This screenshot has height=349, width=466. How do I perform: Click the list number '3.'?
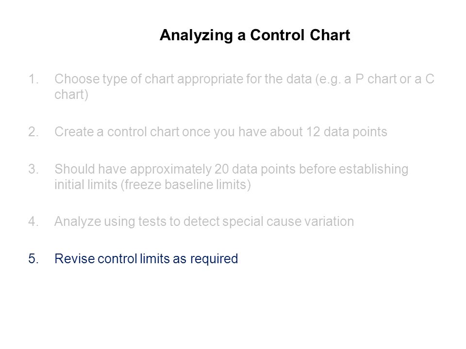pyautogui.click(x=33, y=169)
